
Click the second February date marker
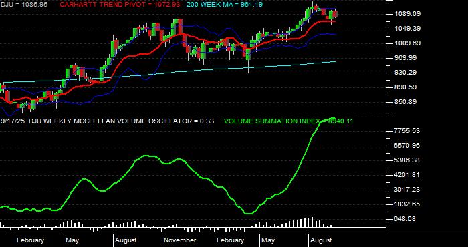point(230,240)
